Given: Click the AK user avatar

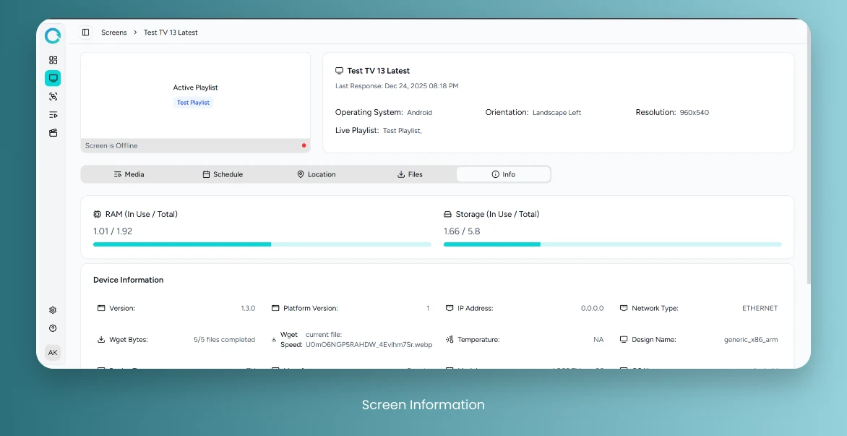Looking at the screenshot, I should pos(53,352).
